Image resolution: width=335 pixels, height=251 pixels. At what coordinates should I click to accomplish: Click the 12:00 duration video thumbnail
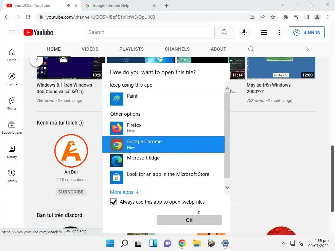click(281, 68)
